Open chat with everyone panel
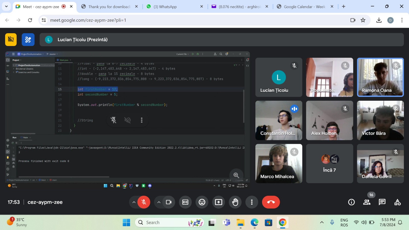Screen dimensions: 409x230 pyautogui.click(x=382, y=202)
